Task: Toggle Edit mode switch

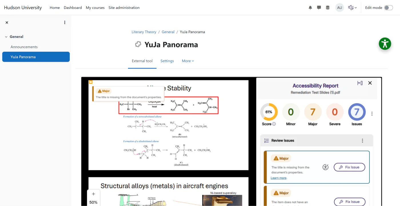Action: click(x=388, y=8)
